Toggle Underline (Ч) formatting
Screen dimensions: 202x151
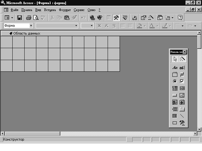(x=114, y=26)
